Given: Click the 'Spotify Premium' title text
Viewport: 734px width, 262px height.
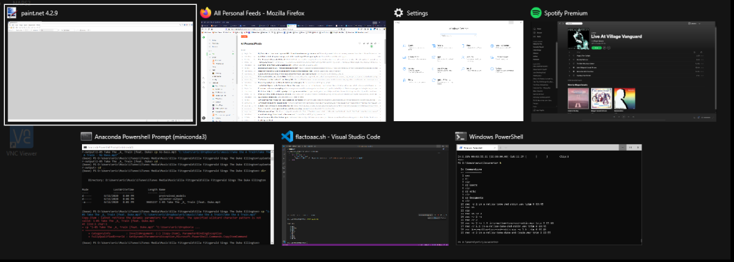Looking at the screenshot, I should [566, 13].
